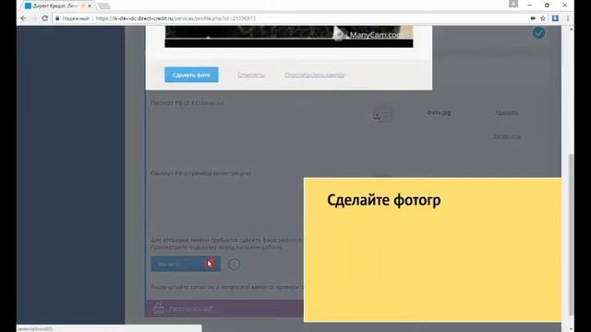Bookmark the page with the star icon
The height and width of the screenshot is (332, 591).
tap(543, 18)
